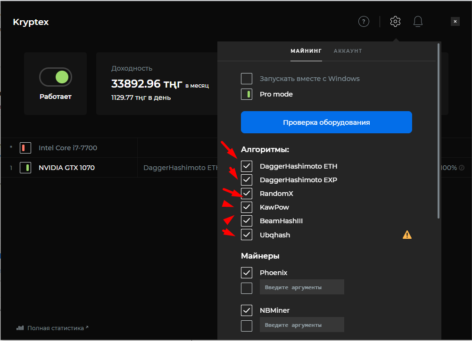Enable the NBMiner arguments checkbox

point(247,325)
